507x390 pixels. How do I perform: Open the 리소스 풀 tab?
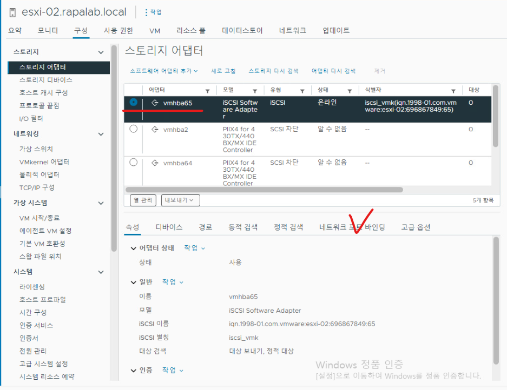coord(191,30)
